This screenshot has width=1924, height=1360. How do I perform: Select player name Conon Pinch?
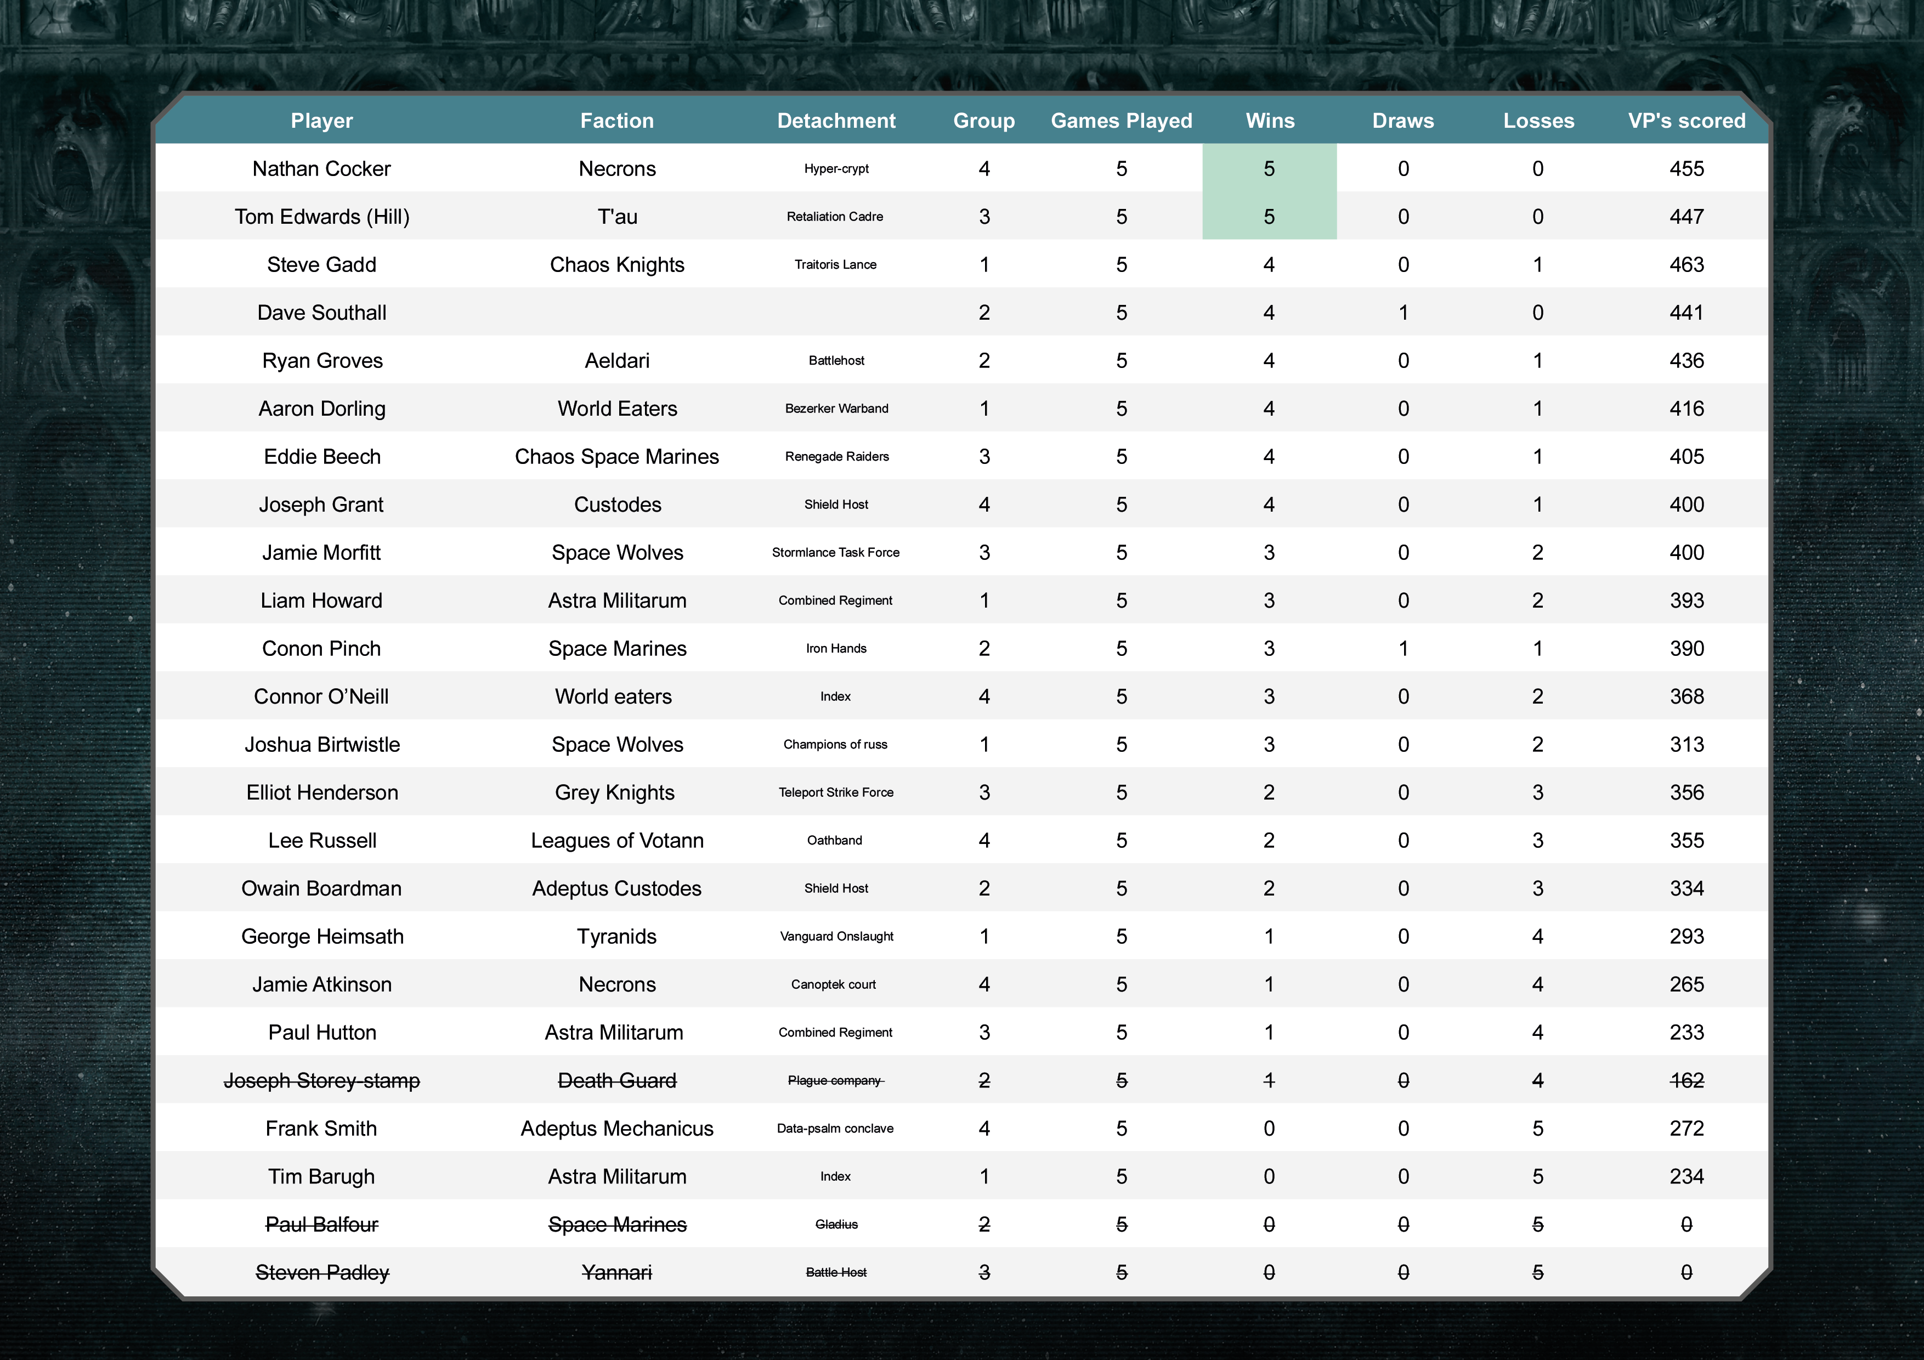[322, 649]
